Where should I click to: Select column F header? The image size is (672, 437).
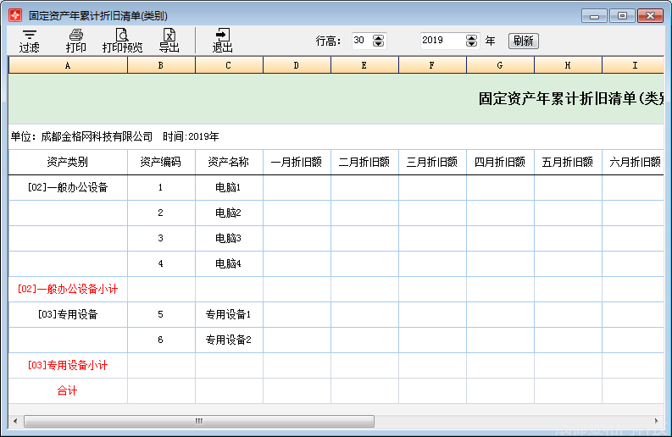[432, 65]
